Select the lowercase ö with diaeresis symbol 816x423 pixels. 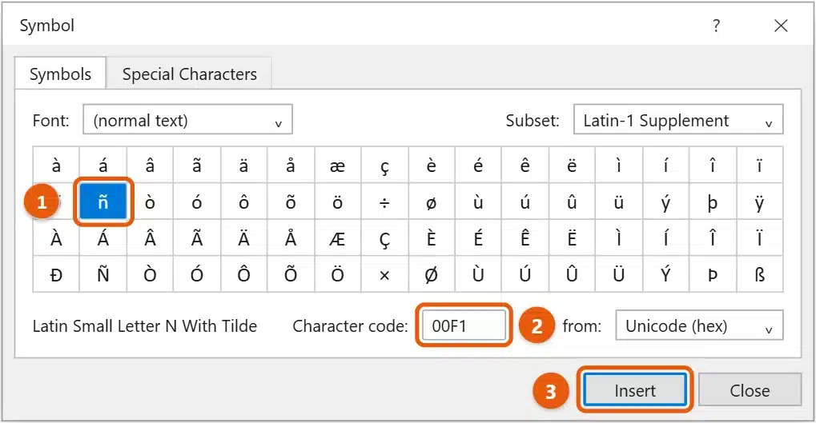pyautogui.click(x=337, y=202)
